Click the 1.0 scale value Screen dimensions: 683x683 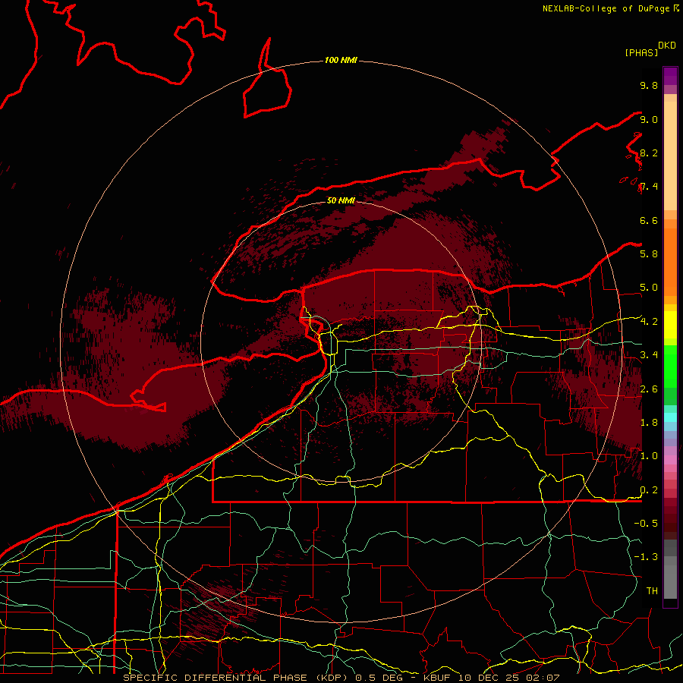[649, 456]
